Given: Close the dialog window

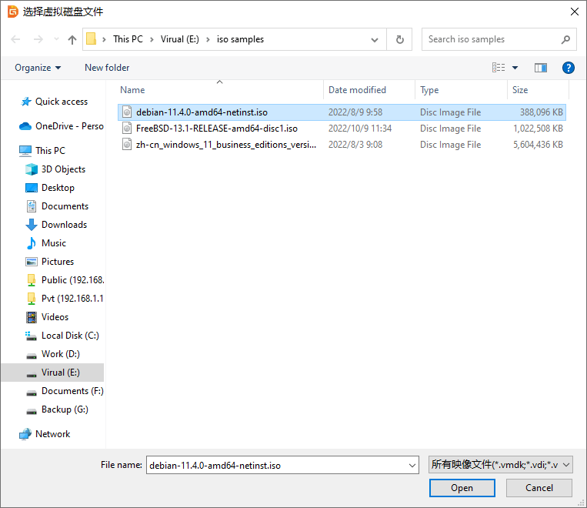Looking at the screenshot, I should (575, 12).
